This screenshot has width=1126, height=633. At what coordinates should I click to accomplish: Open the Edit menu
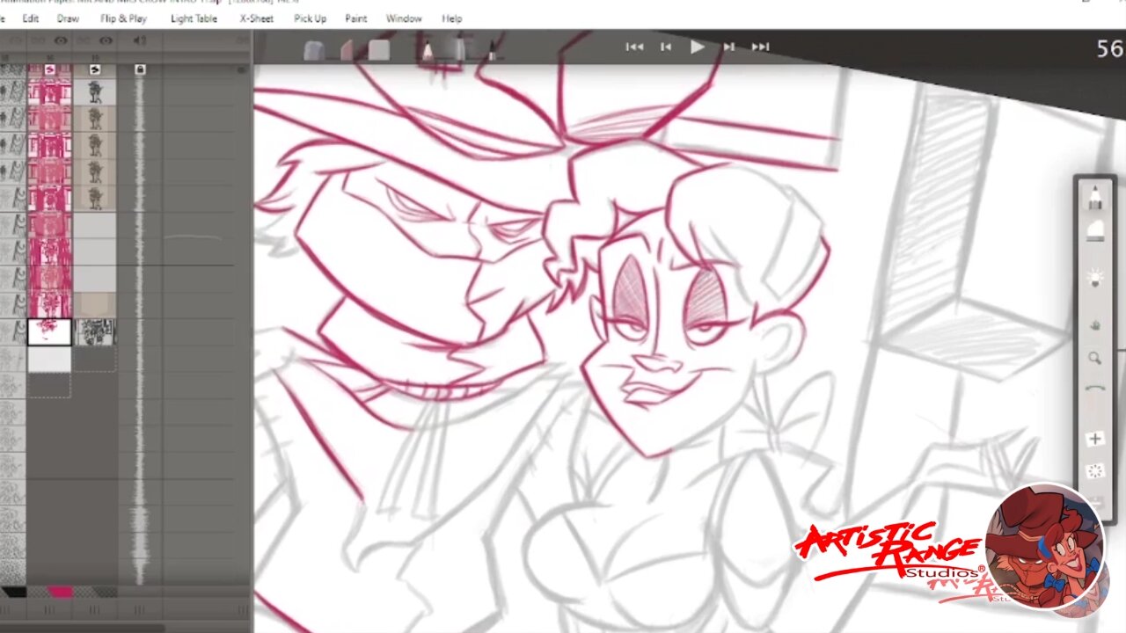coord(30,18)
